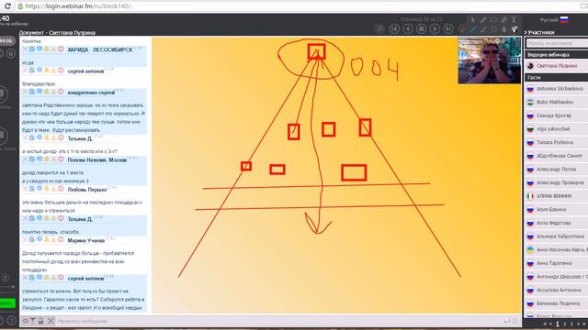Viewport: 588px width, 330px height.
Task: Click the paint roller fill icon
Action: 514,29
